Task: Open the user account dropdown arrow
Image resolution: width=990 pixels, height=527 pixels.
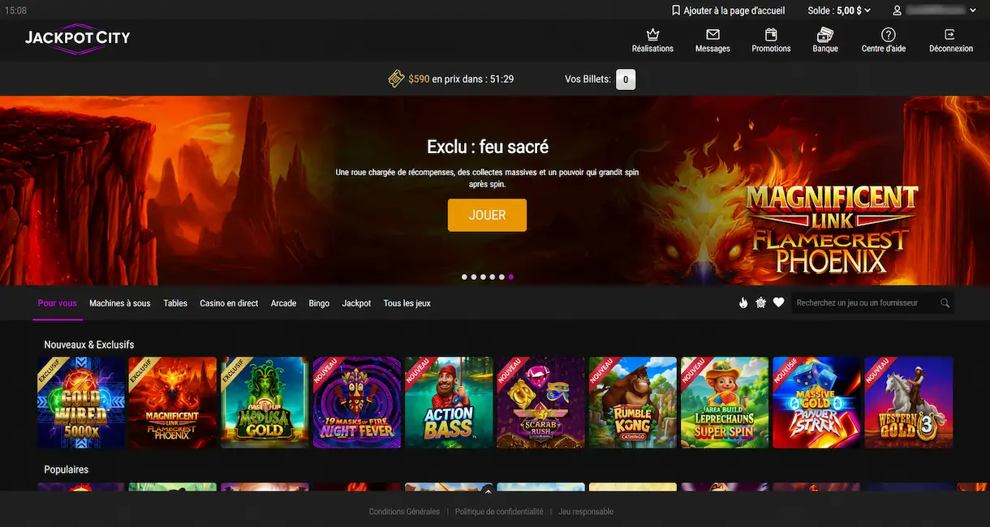Action: coord(973,11)
